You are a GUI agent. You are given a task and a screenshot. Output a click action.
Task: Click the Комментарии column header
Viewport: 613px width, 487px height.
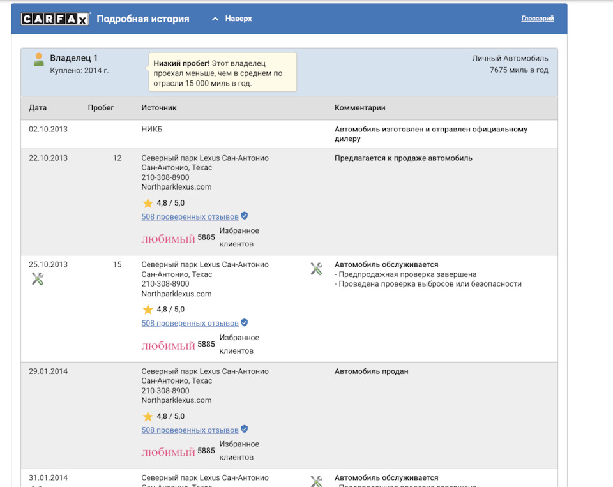click(359, 107)
